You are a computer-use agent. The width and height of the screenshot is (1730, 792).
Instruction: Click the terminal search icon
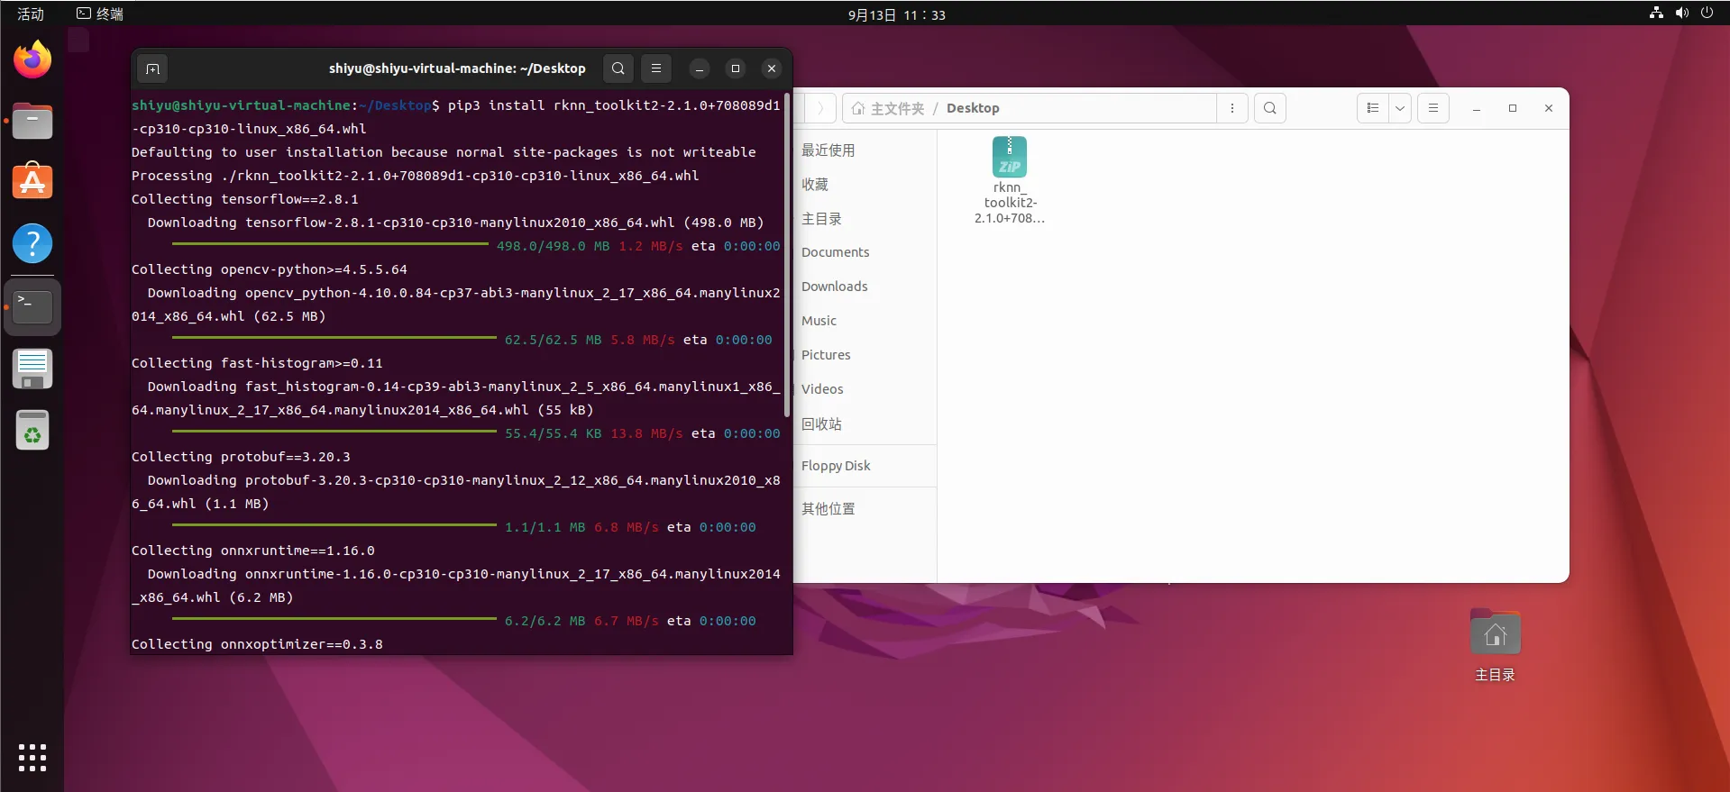[x=618, y=68]
